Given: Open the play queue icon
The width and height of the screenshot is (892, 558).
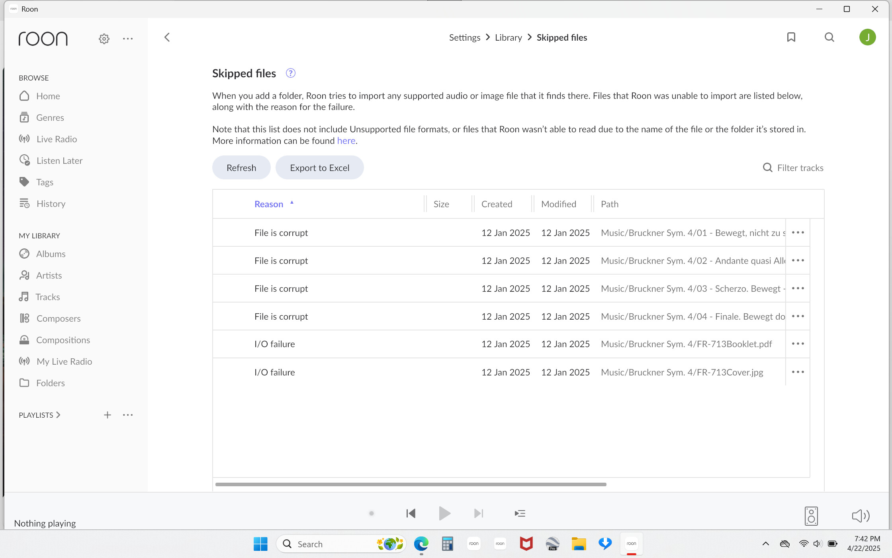Looking at the screenshot, I should [520, 513].
